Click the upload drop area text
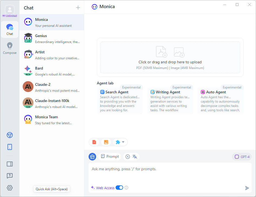The width and height of the screenshot is (256, 197). point(170,62)
